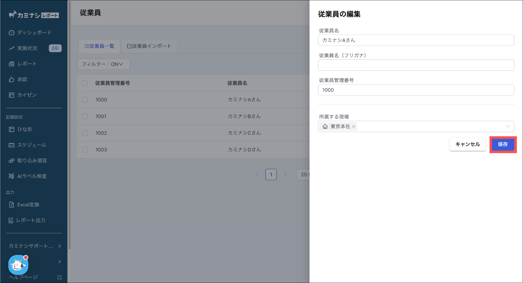Click the スケジュール calendar icon
Viewport: 523px width, 283px height.
(11, 145)
